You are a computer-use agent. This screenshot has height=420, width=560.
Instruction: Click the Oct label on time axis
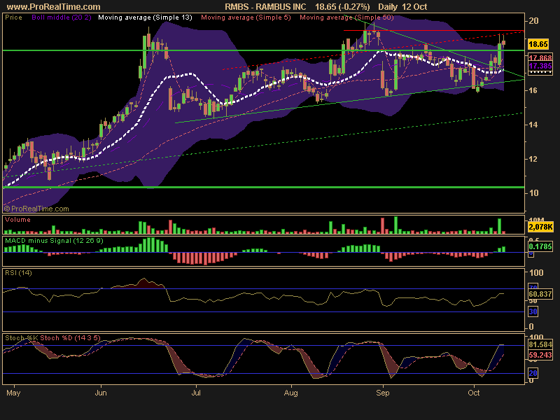point(474,393)
